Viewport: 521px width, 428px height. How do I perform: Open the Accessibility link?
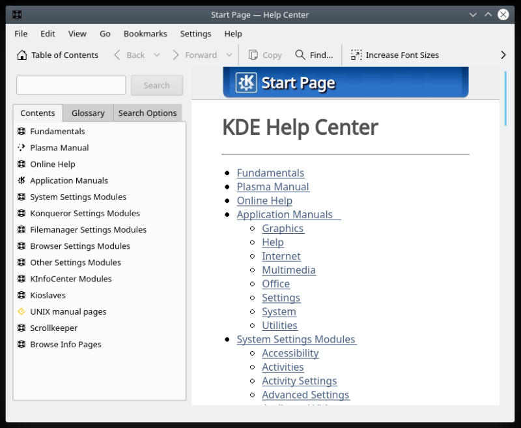290,353
